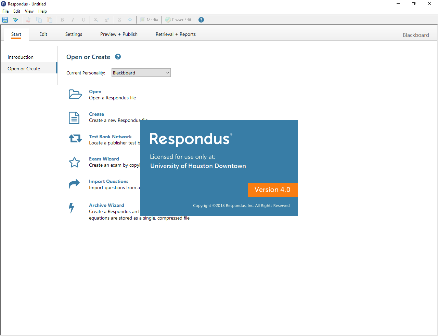Switch to the Start tab
This screenshot has width=438, height=336.
click(16, 34)
